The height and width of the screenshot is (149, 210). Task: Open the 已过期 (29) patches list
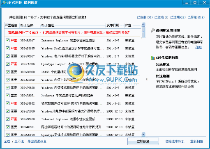pyautogui.click(x=178, y=17)
